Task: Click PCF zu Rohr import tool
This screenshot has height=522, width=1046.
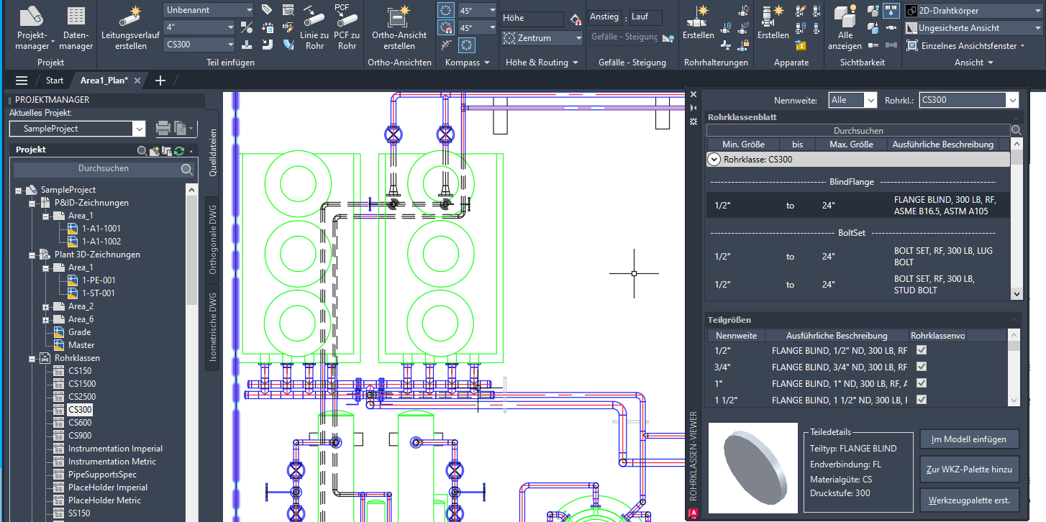Action: (347, 28)
